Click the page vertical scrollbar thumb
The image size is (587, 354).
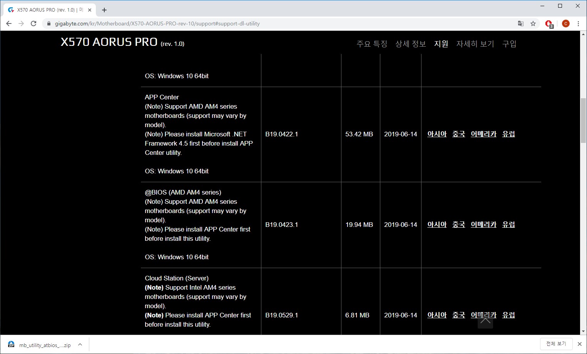point(584,121)
